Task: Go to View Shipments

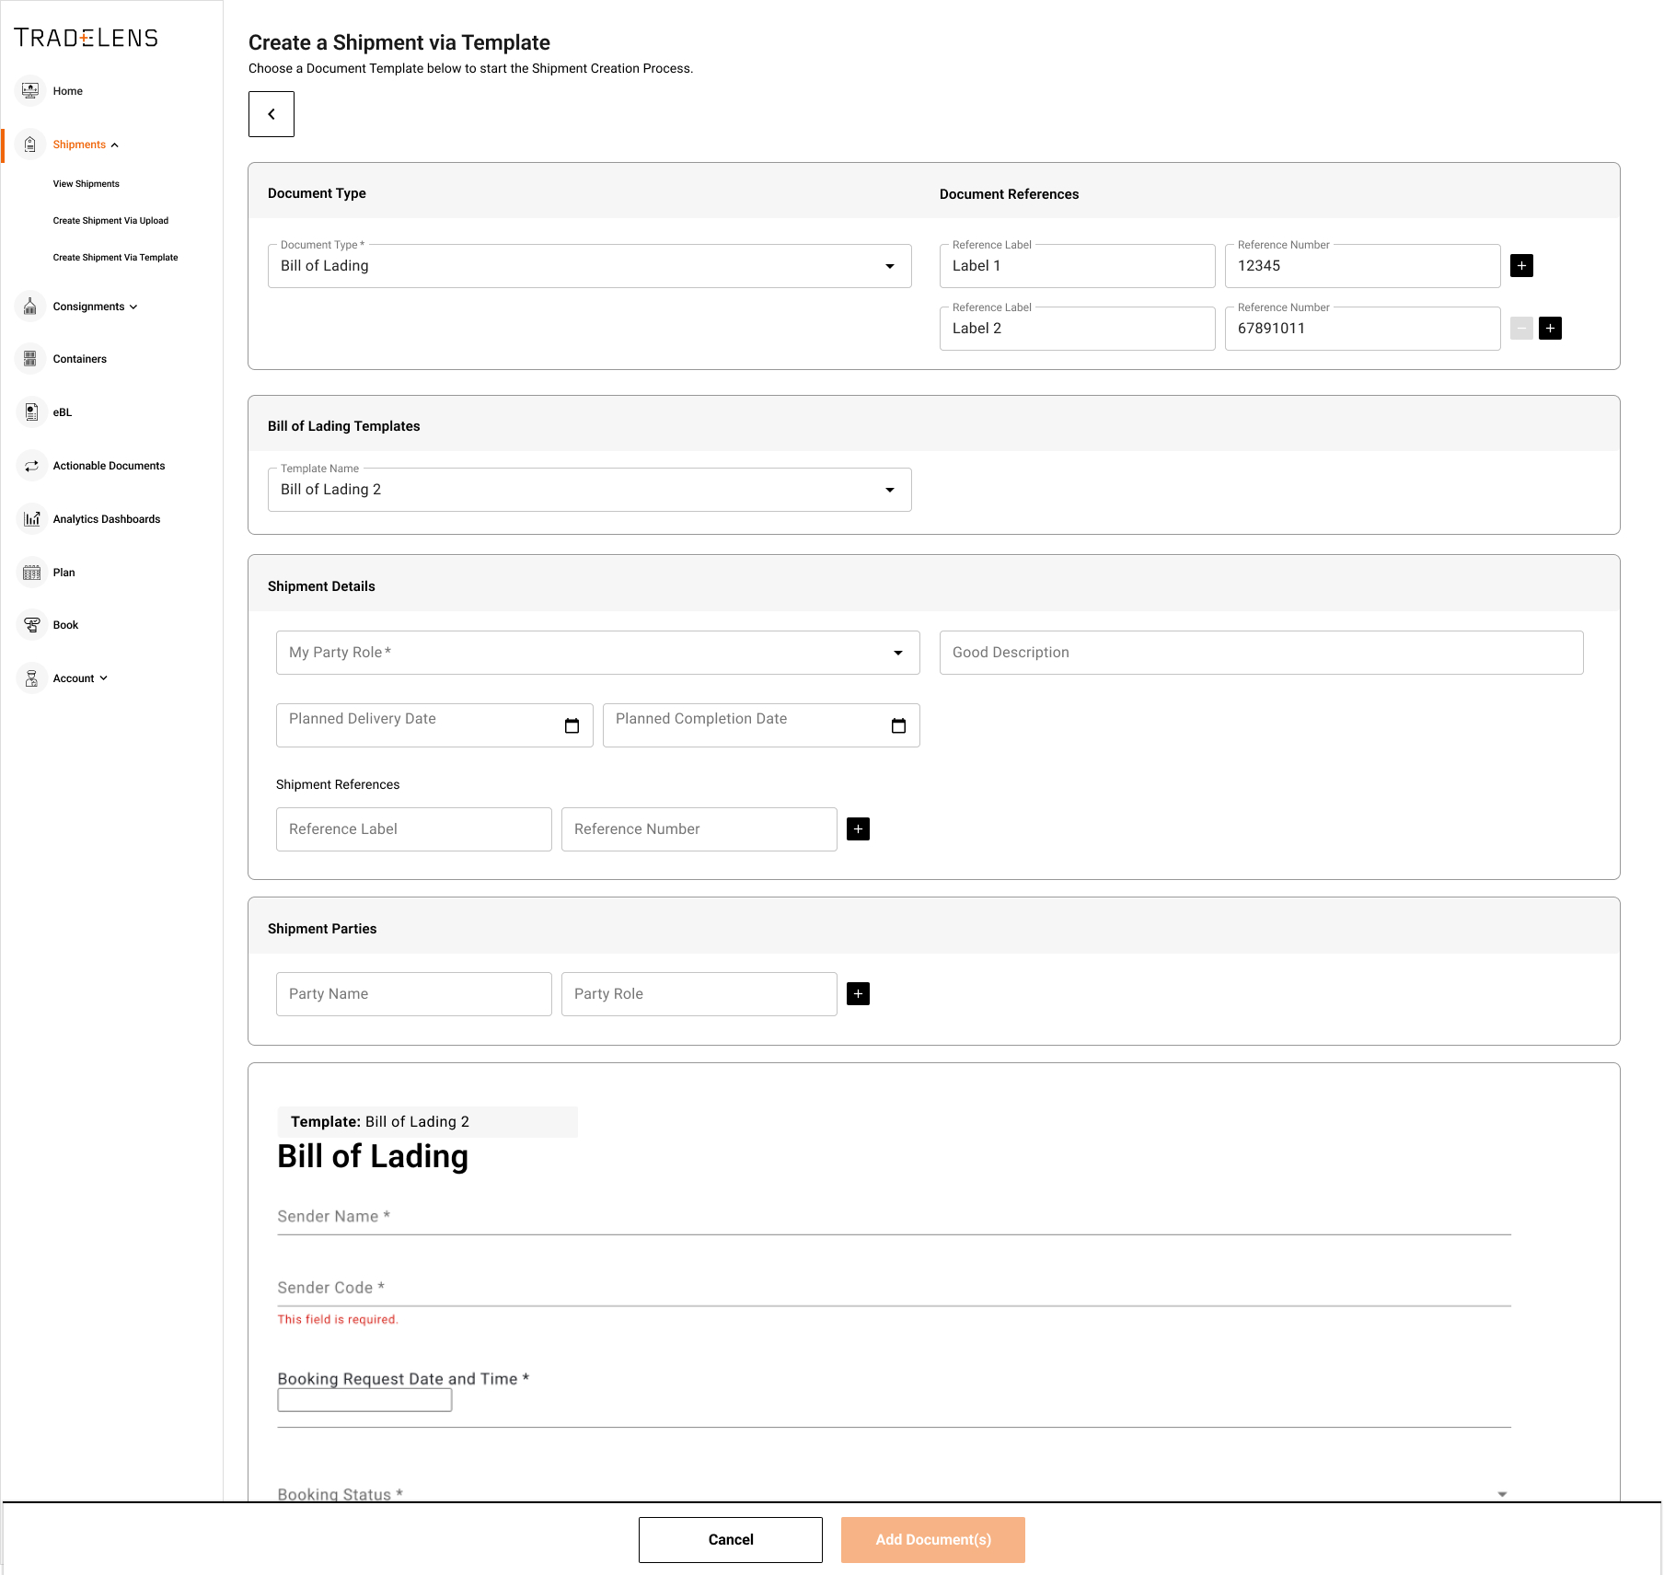Action: coord(87,184)
